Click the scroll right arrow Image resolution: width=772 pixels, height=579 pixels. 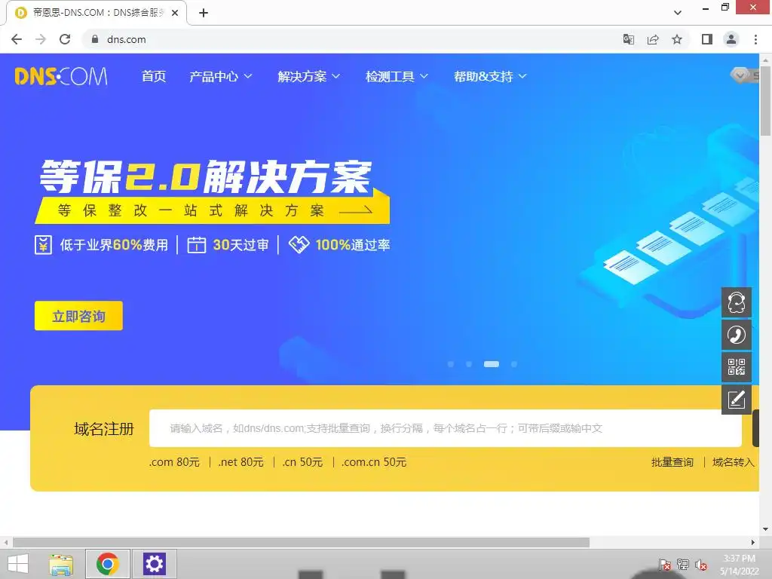pos(753,543)
